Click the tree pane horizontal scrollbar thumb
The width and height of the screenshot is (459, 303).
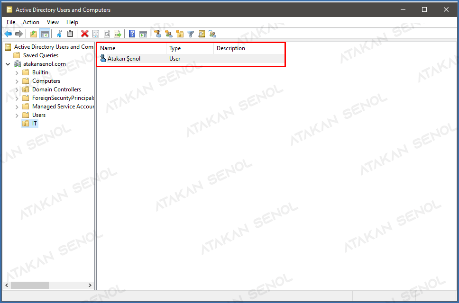[x=30, y=285]
